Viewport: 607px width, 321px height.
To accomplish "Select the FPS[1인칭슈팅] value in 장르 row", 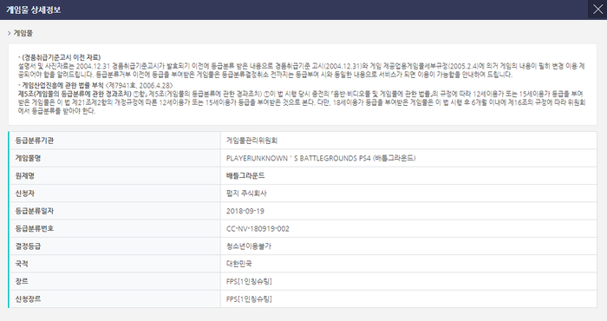I will pyautogui.click(x=249, y=281).
